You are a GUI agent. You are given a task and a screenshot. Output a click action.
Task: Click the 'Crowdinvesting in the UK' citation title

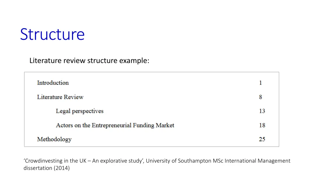tap(56, 161)
